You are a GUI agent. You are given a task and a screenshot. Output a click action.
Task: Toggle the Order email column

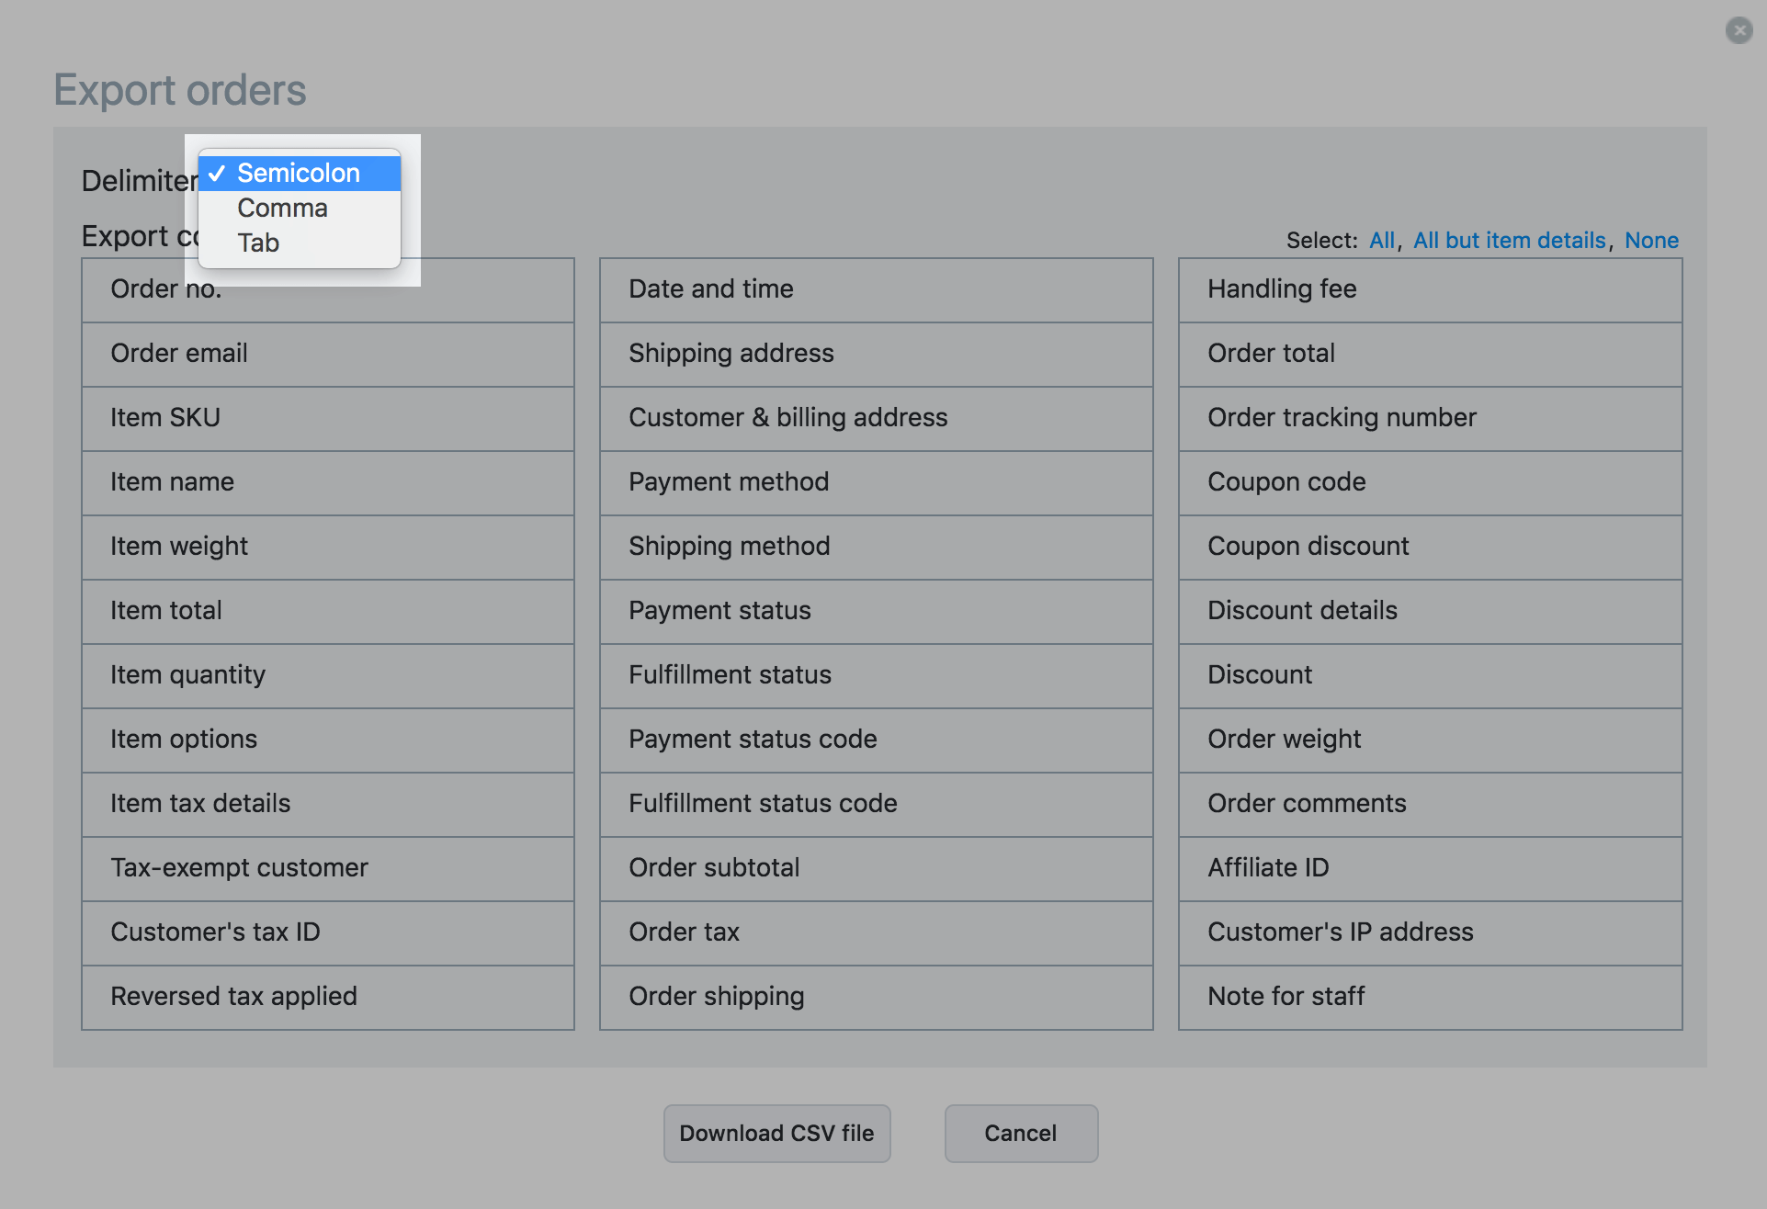coord(327,354)
